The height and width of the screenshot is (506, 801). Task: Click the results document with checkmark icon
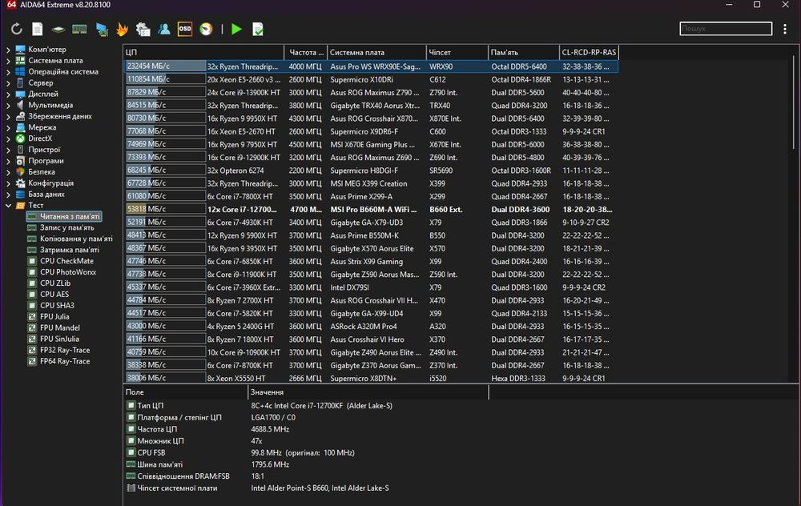click(257, 30)
